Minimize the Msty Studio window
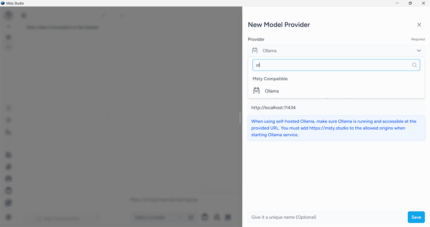Screen dimensions: 430x227 pos(397,3)
